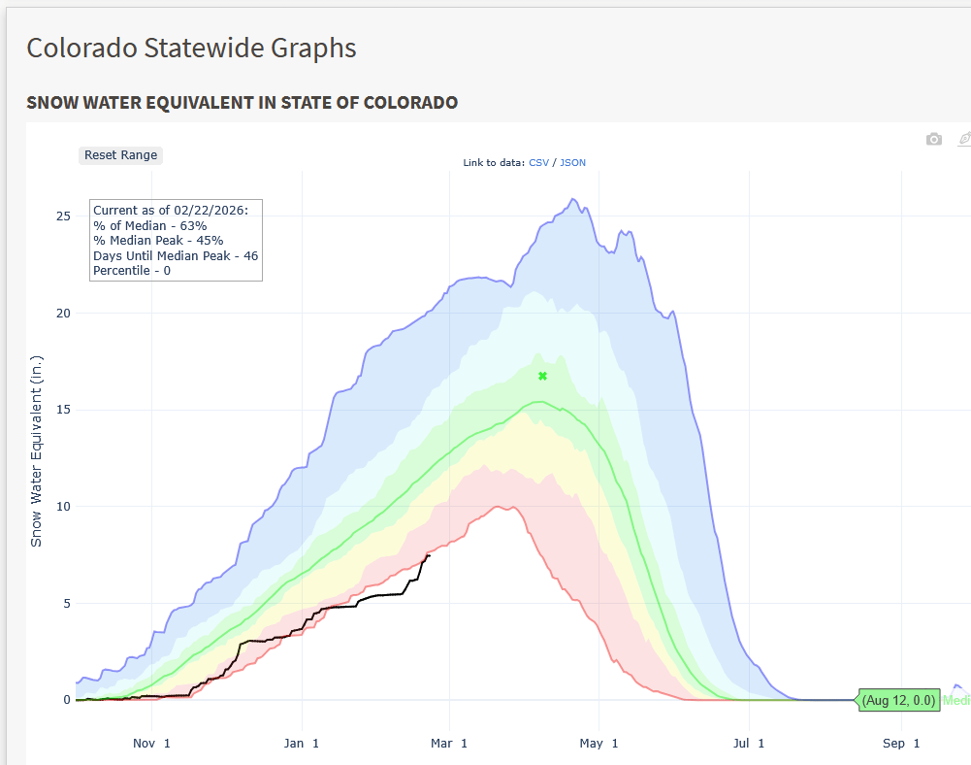Toggle the Median trace via legend label
The height and width of the screenshot is (765, 971).
957,699
